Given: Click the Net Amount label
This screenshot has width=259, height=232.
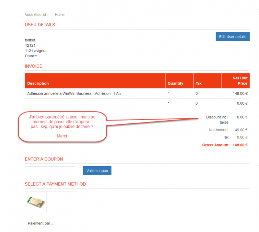Looking at the screenshot, I should pyautogui.click(x=219, y=130).
